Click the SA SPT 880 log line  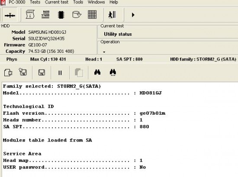[x=76, y=127]
